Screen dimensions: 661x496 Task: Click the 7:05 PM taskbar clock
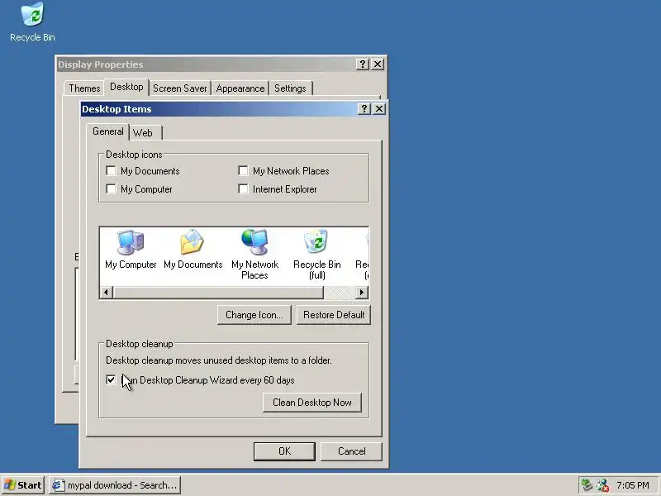tap(633, 485)
